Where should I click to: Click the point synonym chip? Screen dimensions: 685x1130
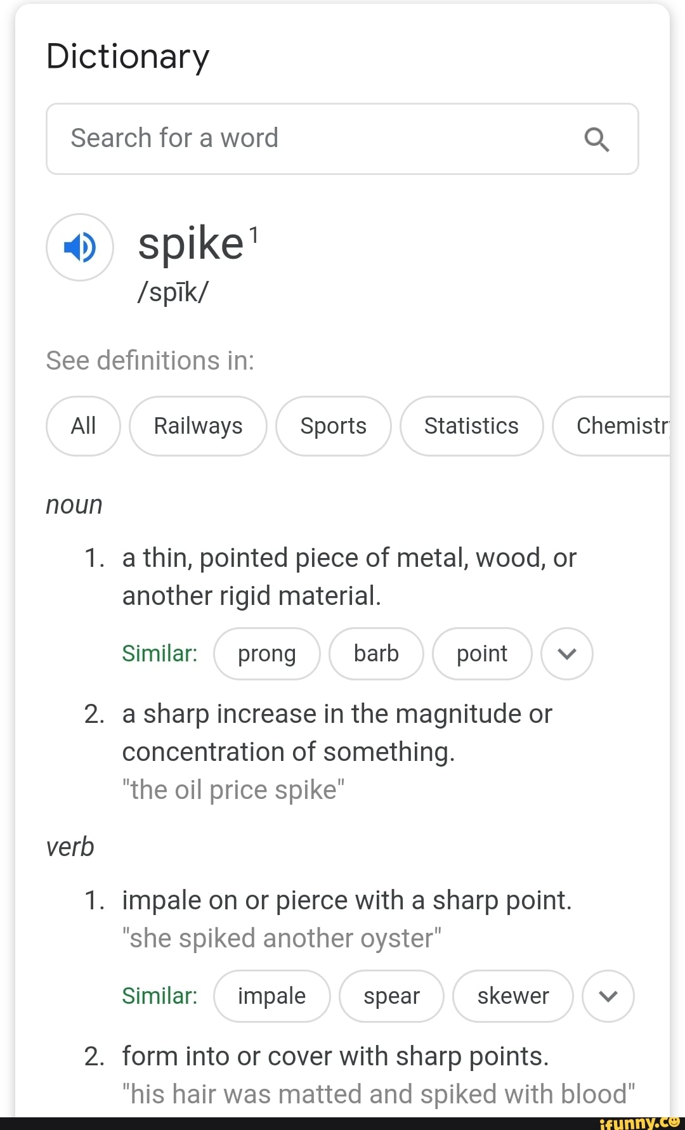482,654
